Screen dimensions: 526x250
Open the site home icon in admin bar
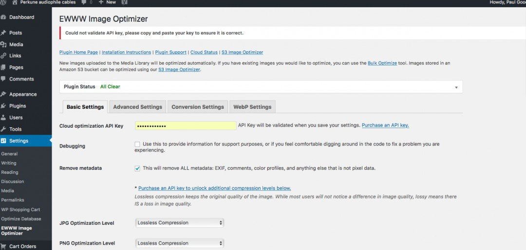pos(15,2)
